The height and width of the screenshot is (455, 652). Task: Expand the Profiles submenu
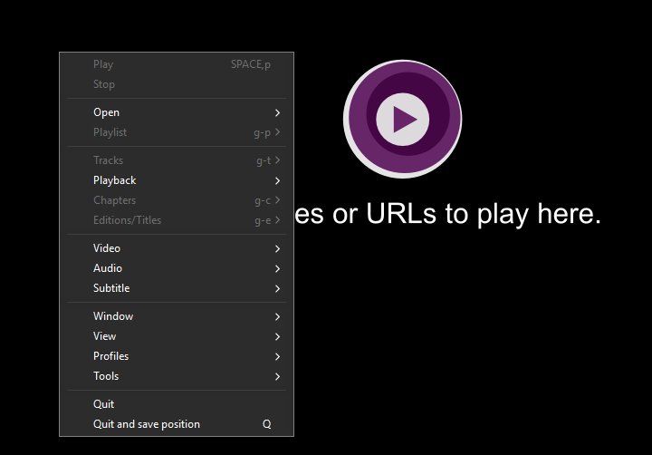(x=177, y=356)
